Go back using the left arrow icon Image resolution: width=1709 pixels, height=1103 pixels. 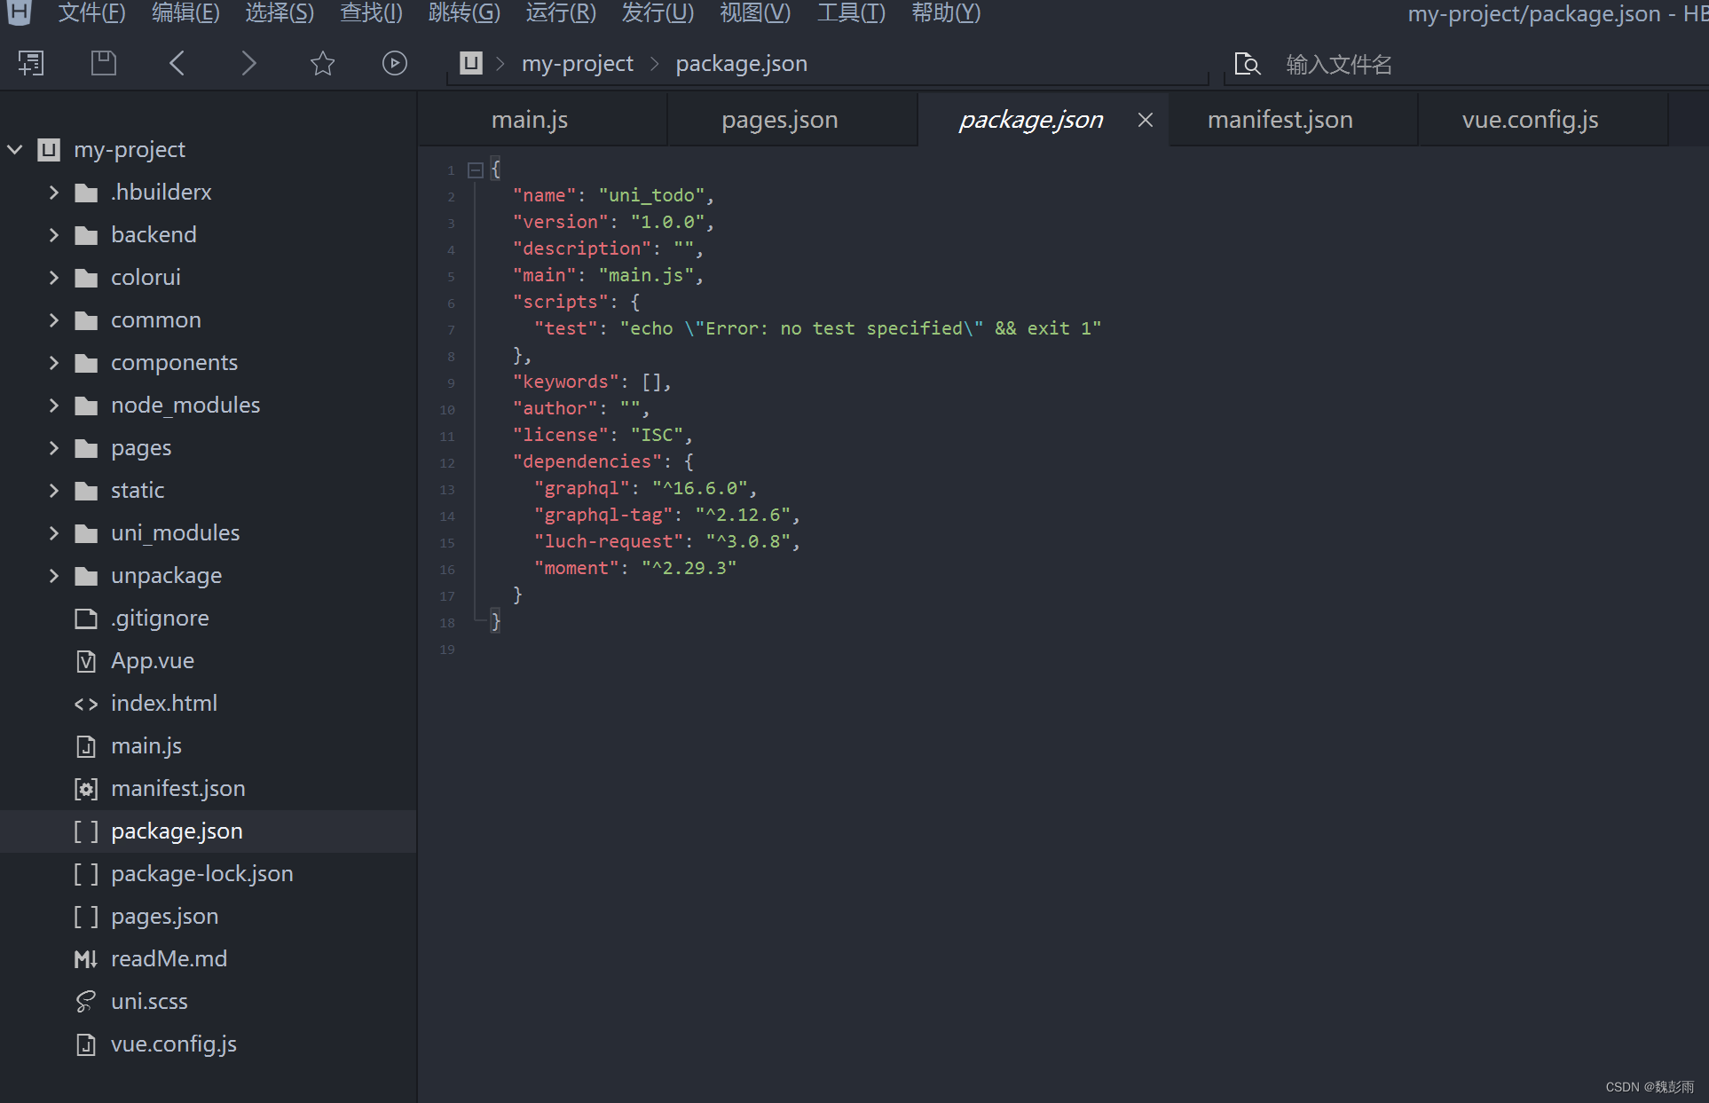pos(177,63)
